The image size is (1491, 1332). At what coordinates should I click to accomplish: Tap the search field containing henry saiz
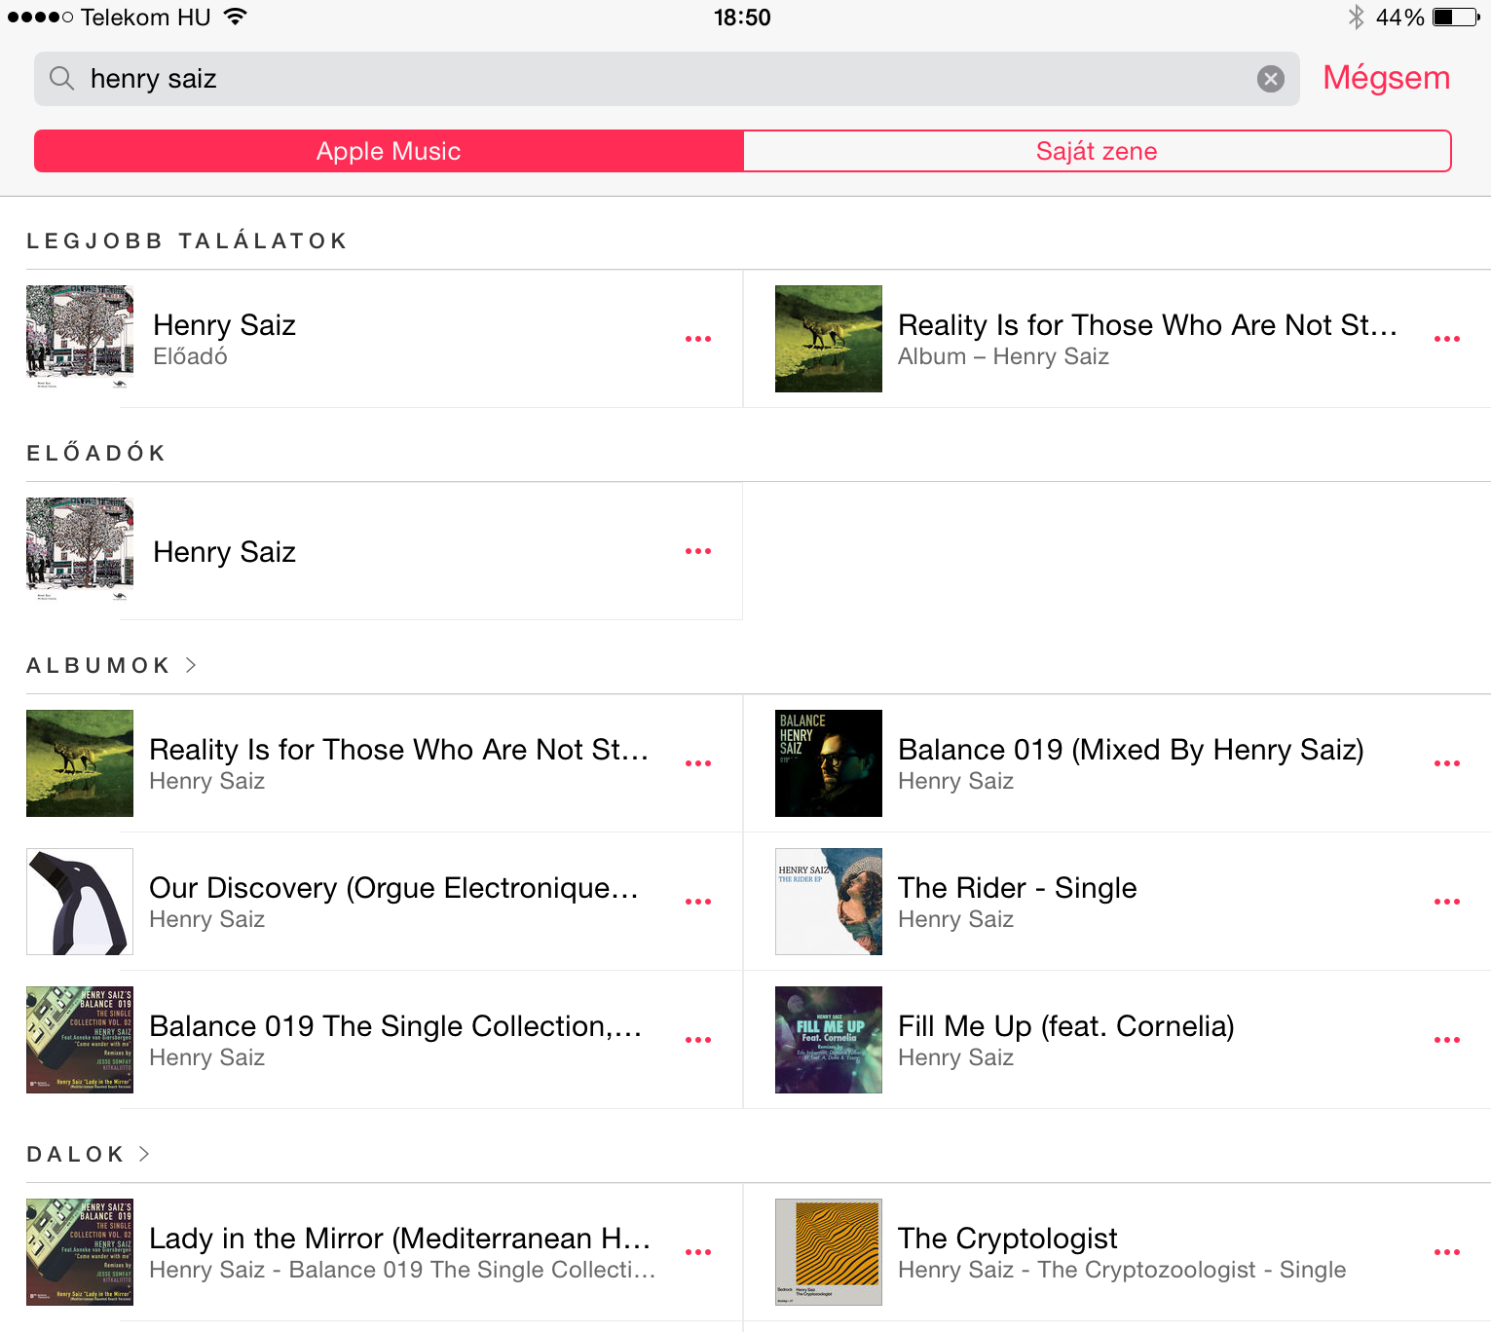click(x=667, y=79)
